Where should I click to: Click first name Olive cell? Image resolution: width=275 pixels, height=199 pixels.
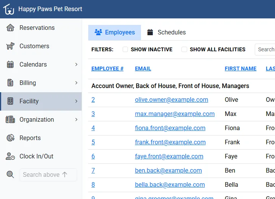pyautogui.click(x=231, y=99)
